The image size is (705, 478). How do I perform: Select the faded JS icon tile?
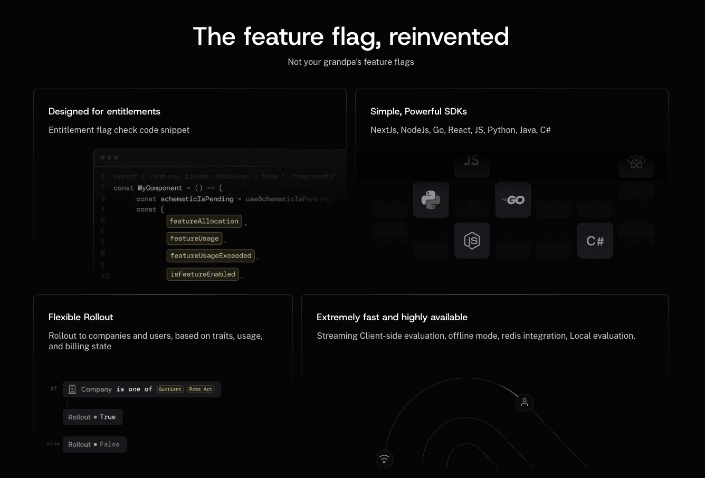pos(472,160)
